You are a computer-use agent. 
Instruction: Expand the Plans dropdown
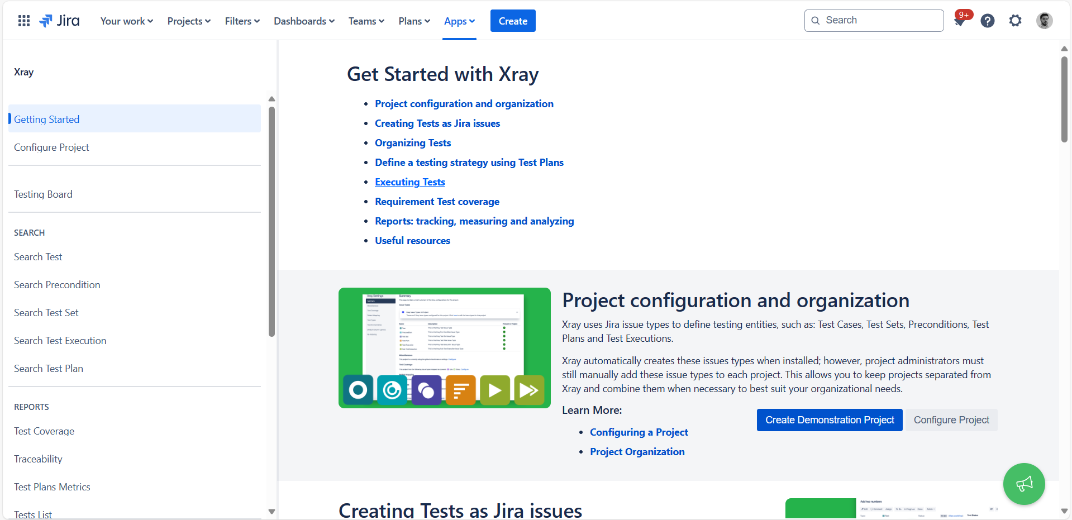[x=414, y=21]
